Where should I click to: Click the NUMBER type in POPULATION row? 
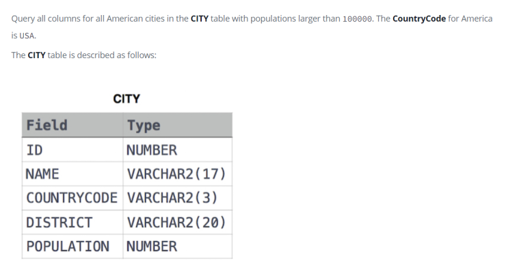[152, 247]
